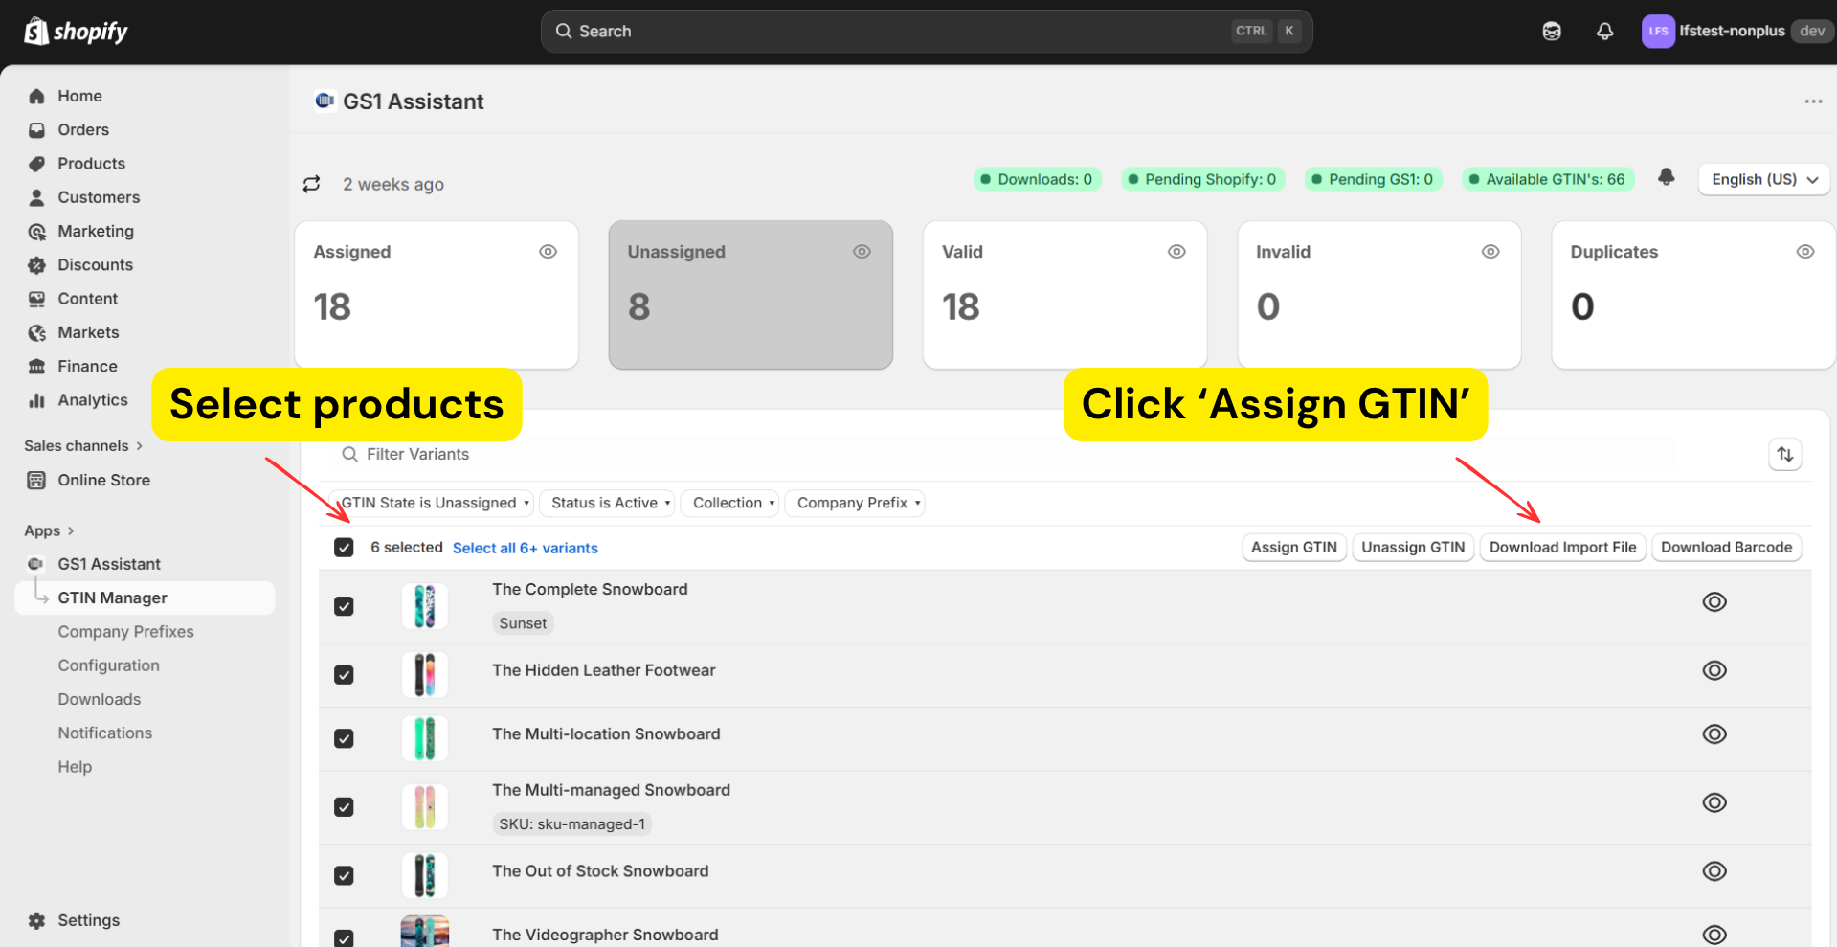Open Marketing in the sidebar
The height and width of the screenshot is (947, 1837).
click(96, 231)
